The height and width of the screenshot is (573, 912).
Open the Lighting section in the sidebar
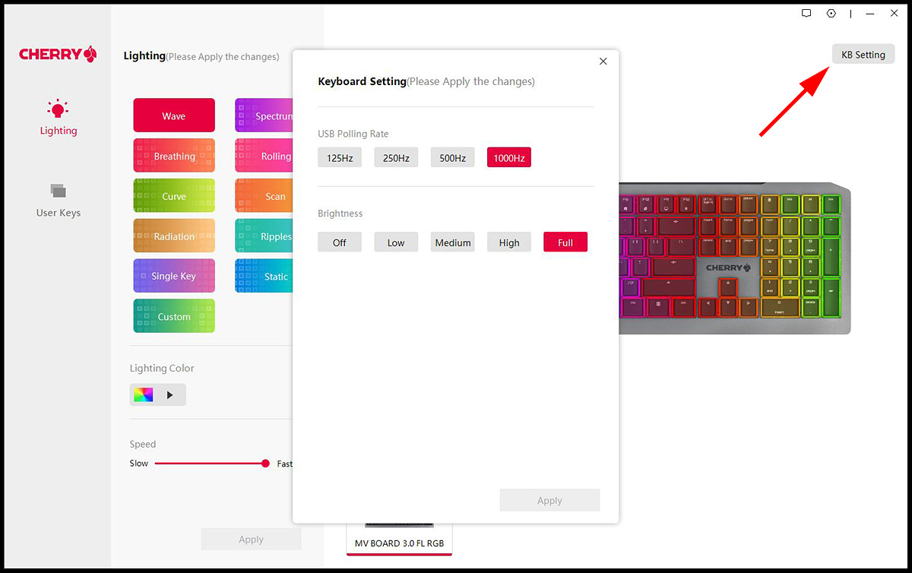(59, 118)
